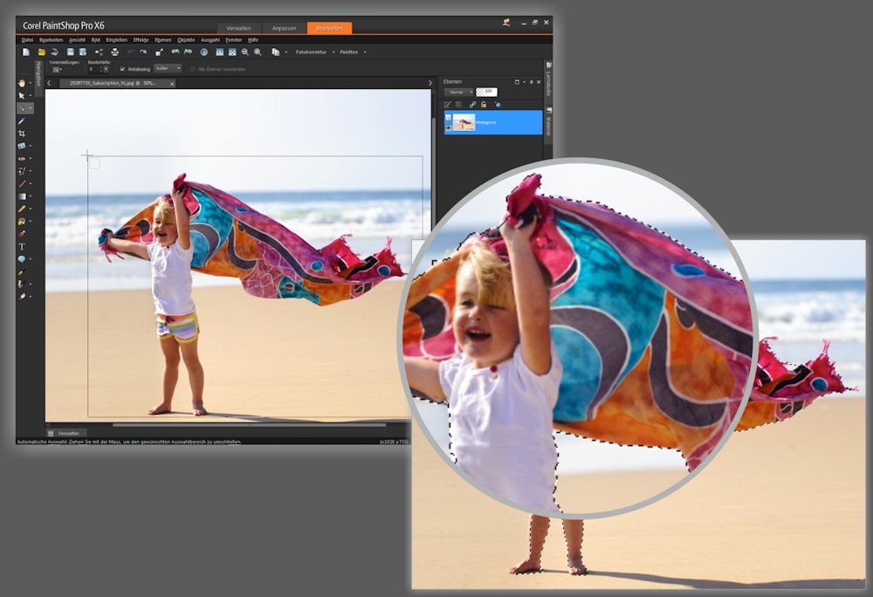The width and height of the screenshot is (873, 597).
Task: Select the Text tool
Action: point(22,246)
